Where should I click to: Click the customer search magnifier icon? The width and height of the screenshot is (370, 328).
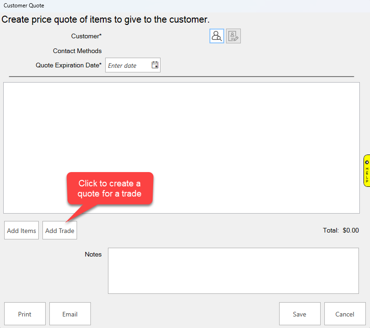click(216, 36)
